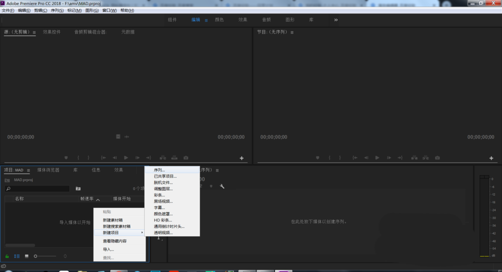502x272 pixels.
Task: Step forward one frame in Source monitor
Action: [138, 158]
